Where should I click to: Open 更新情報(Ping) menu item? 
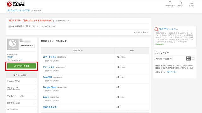pyautogui.click(x=21, y=103)
